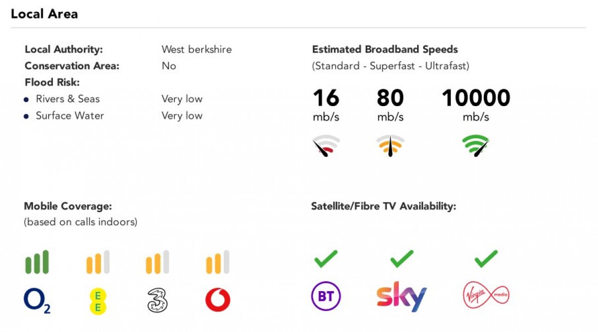
Task: Click the signal bars above Vodafone
Action: tap(218, 262)
